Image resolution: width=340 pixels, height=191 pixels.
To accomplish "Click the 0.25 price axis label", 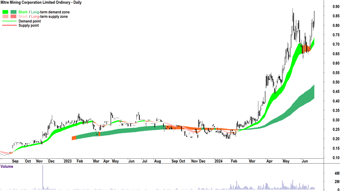I will click(x=336, y=129).
